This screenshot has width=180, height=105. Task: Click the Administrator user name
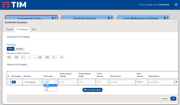[x=164, y=5]
